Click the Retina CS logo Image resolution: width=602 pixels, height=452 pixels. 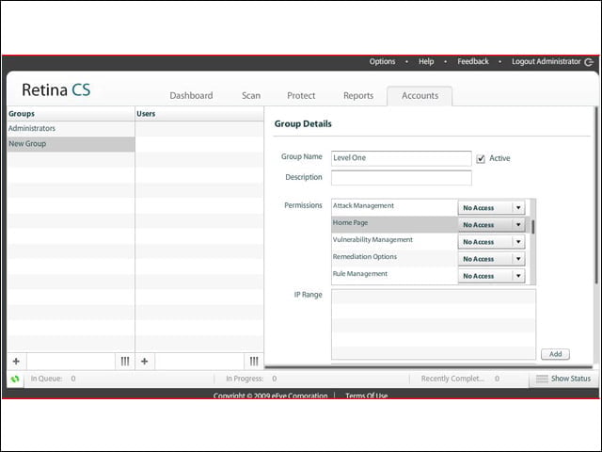click(56, 90)
